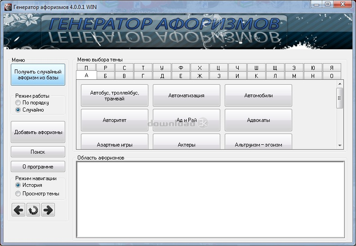The height and width of the screenshot is (246, 356).
Task: Click the back arrow navigation icon
Action: pos(18,210)
